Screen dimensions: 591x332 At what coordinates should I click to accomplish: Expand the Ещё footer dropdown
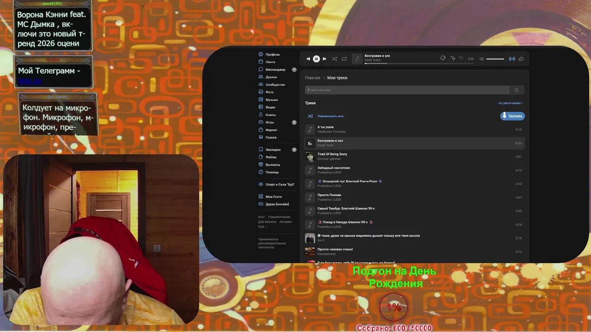click(x=263, y=227)
